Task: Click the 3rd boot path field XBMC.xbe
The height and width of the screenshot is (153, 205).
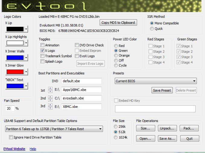Action: (82, 107)
